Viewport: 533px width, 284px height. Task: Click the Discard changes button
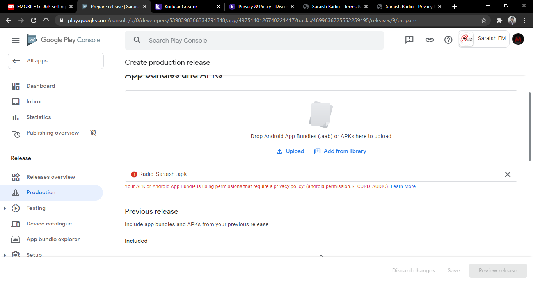point(414,270)
